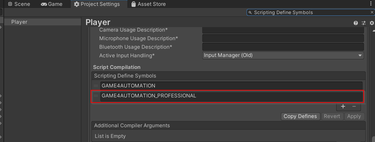Click the Player heading title
Image resolution: width=375 pixels, height=142 pixels.
(98, 22)
